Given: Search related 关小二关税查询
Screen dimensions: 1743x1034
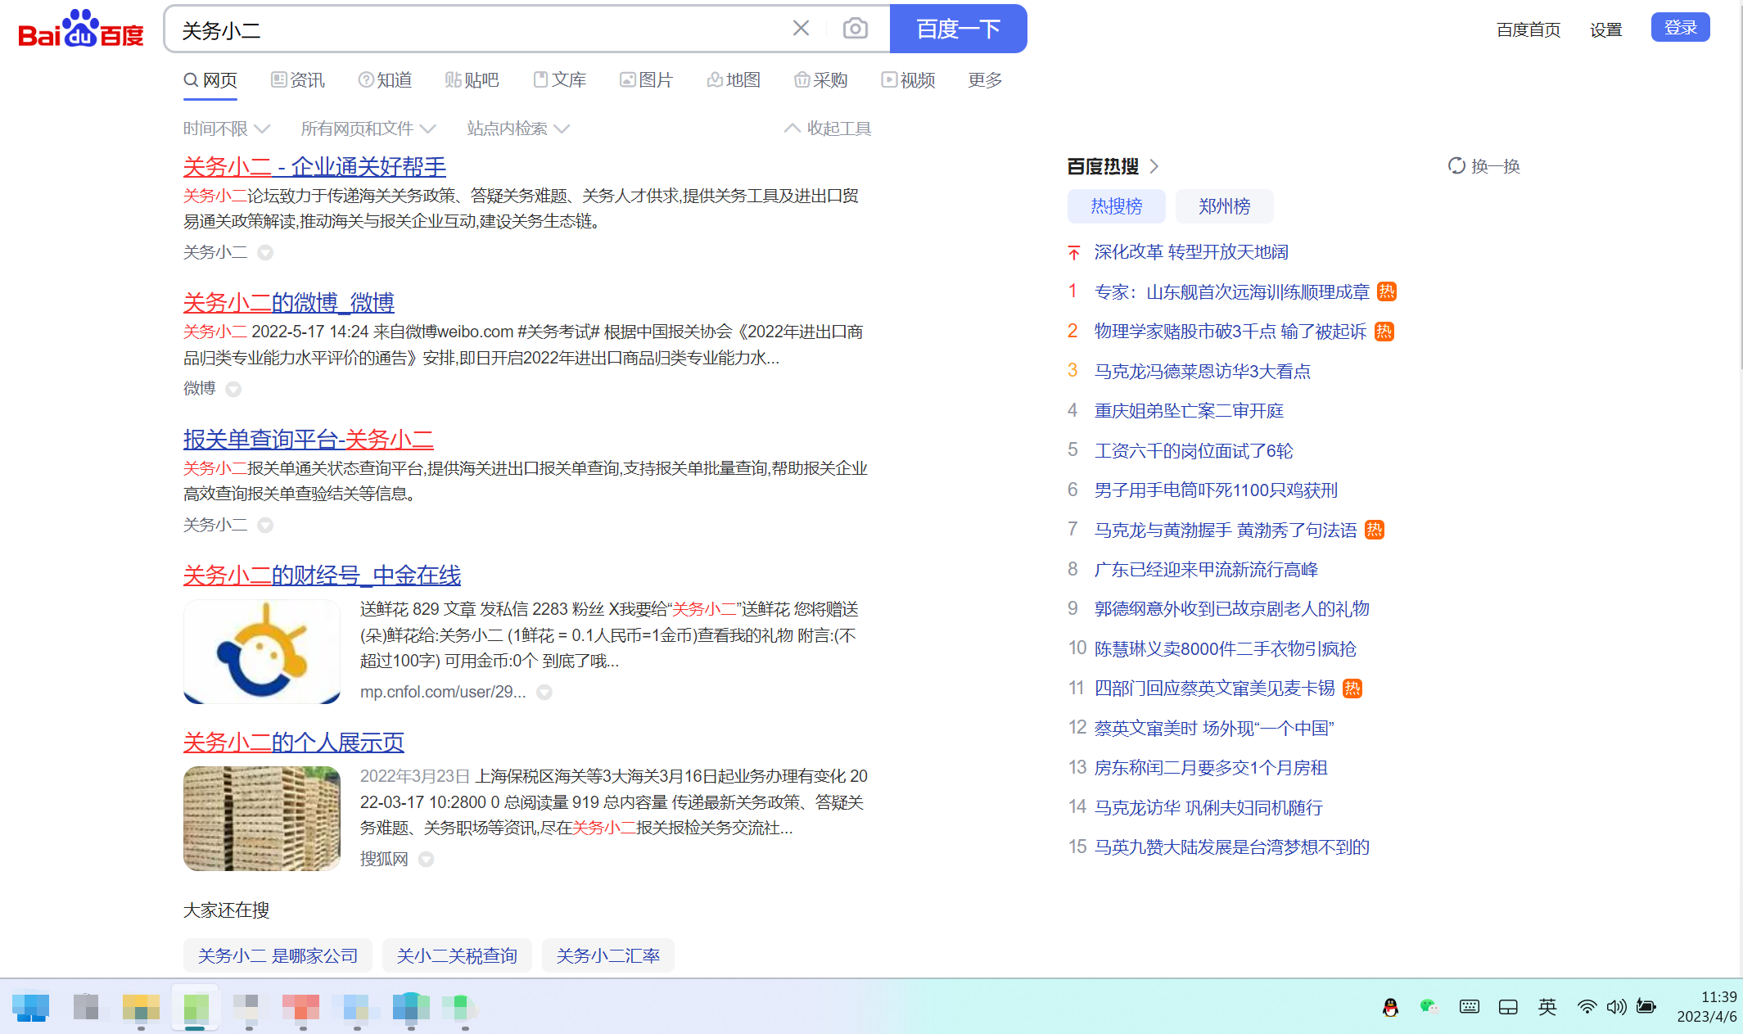Looking at the screenshot, I should [x=457, y=955].
